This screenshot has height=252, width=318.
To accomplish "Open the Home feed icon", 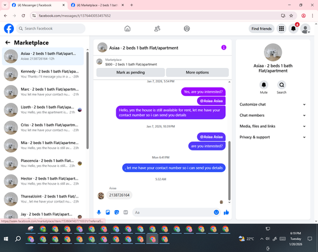I will 127,29.
